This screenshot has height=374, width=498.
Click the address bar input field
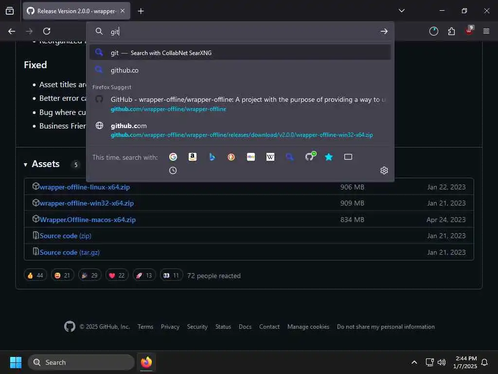click(x=241, y=31)
